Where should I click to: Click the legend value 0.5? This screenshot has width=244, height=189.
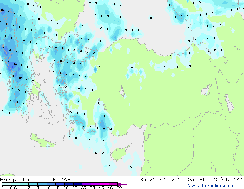point(13,187)
